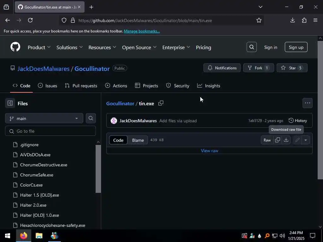Star the repository with Star button

click(292, 68)
